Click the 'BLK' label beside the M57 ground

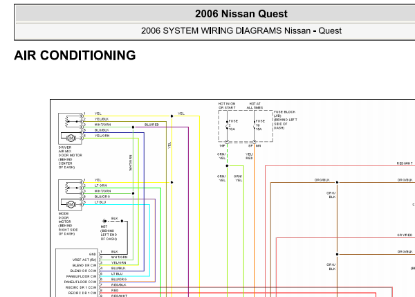coord(115,218)
